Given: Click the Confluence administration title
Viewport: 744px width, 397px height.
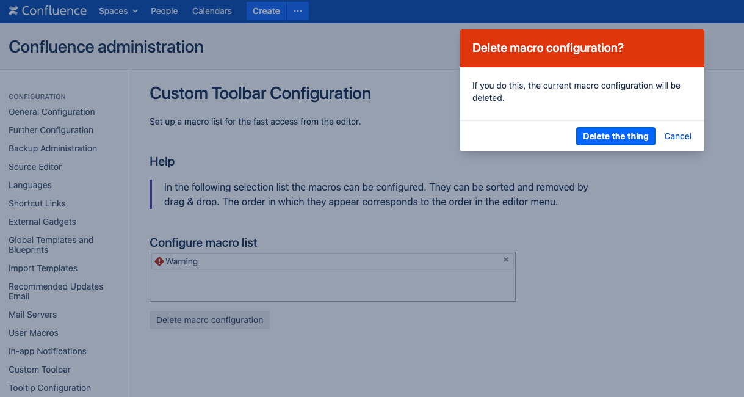Looking at the screenshot, I should click(x=106, y=46).
